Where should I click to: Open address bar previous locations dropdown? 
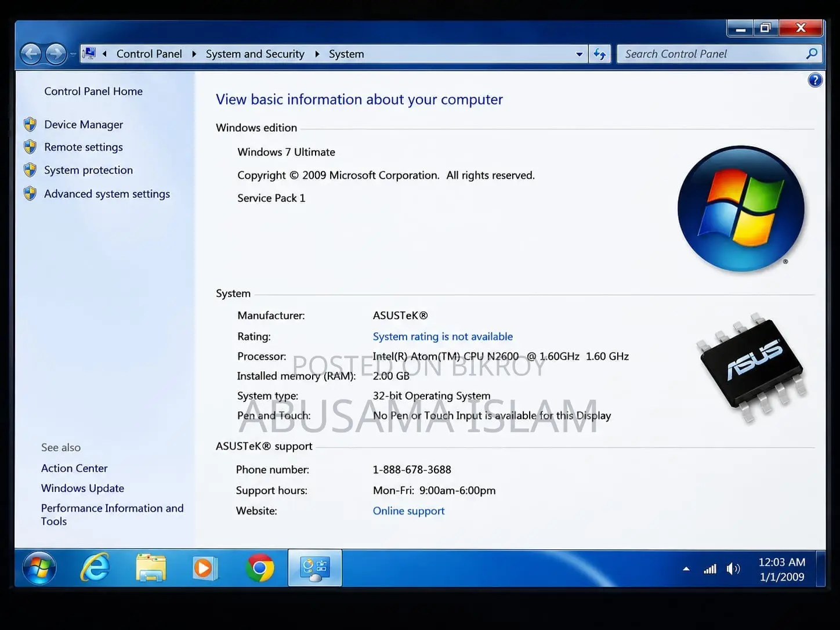click(x=579, y=54)
